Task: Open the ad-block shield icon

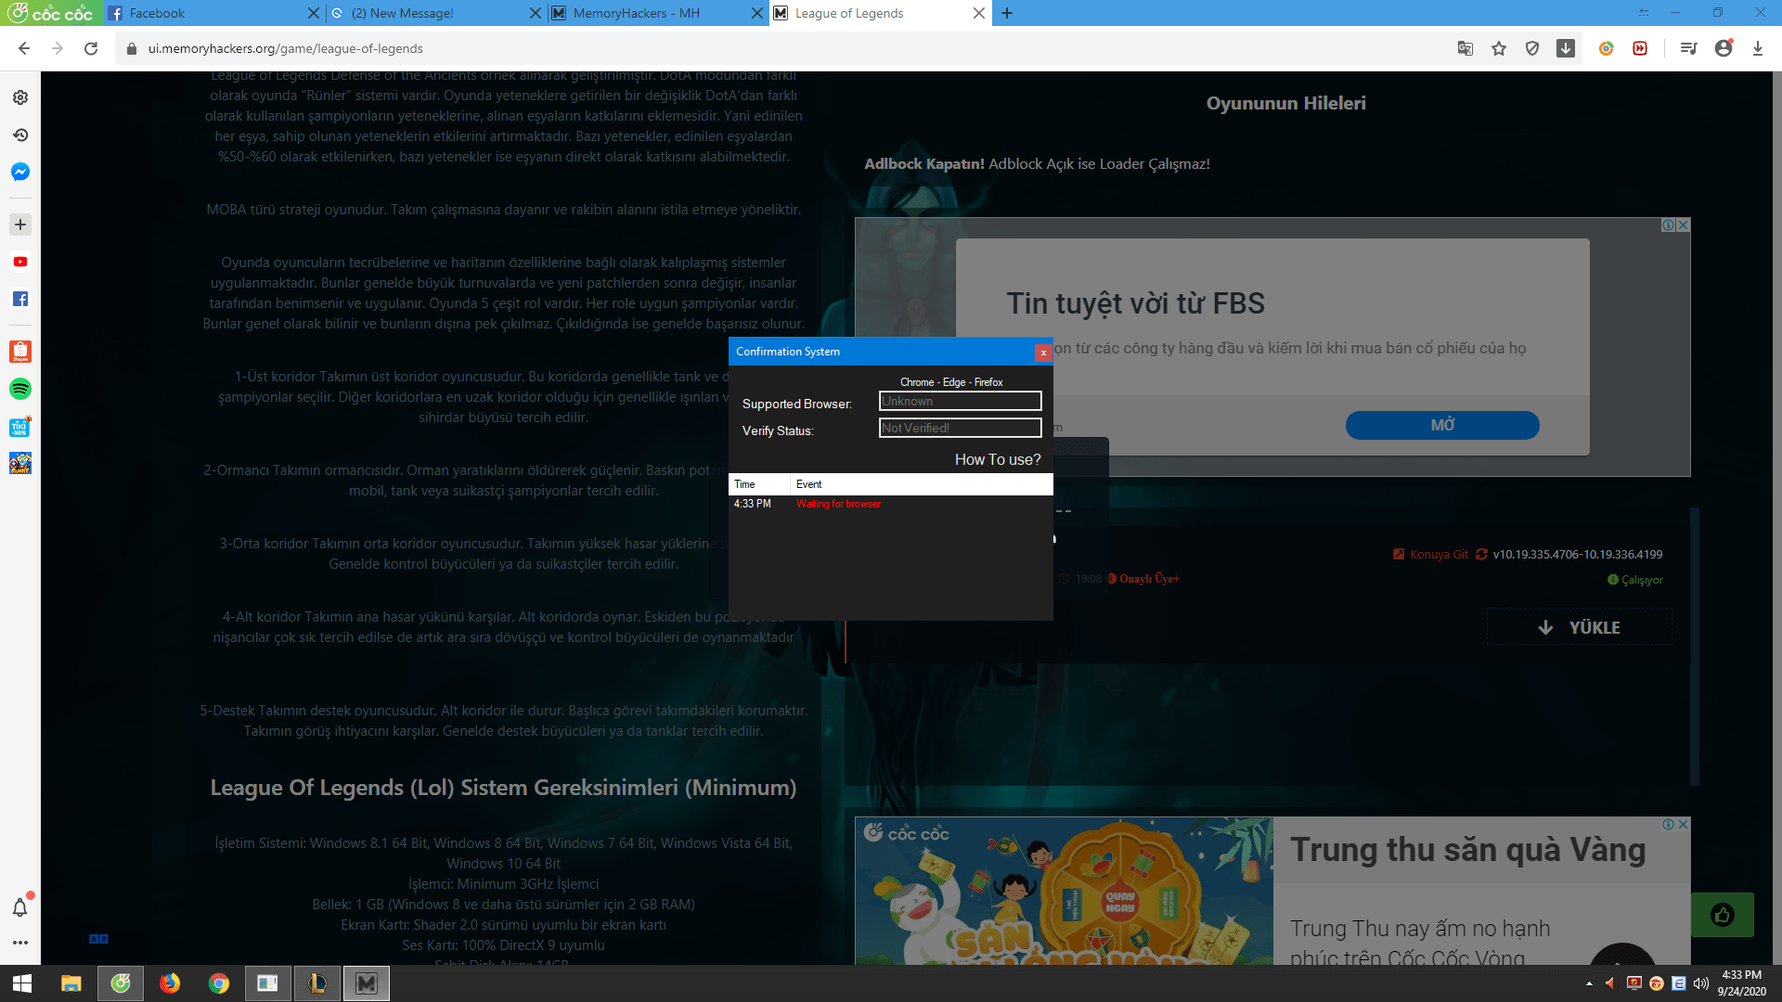Action: [x=1532, y=48]
